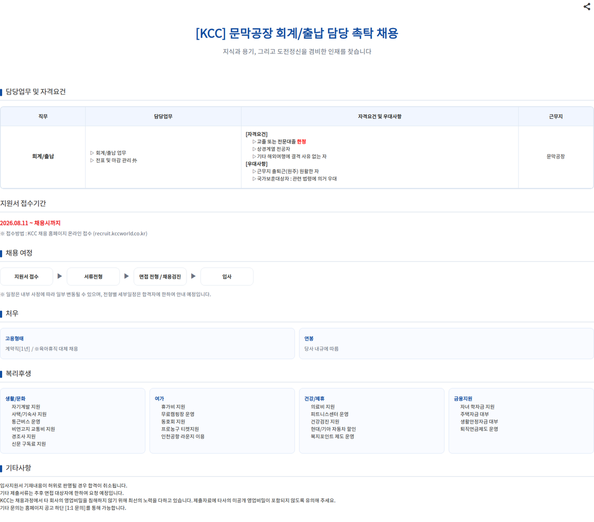Click the 무료캠핑장 운영 item

point(178,414)
